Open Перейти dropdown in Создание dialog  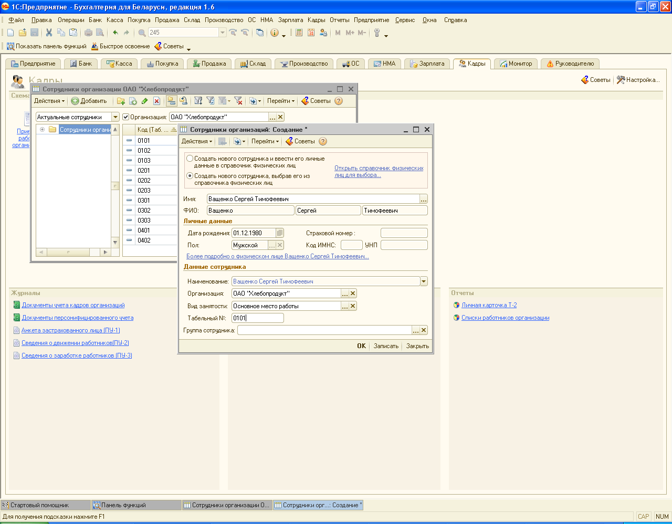click(265, 141)
